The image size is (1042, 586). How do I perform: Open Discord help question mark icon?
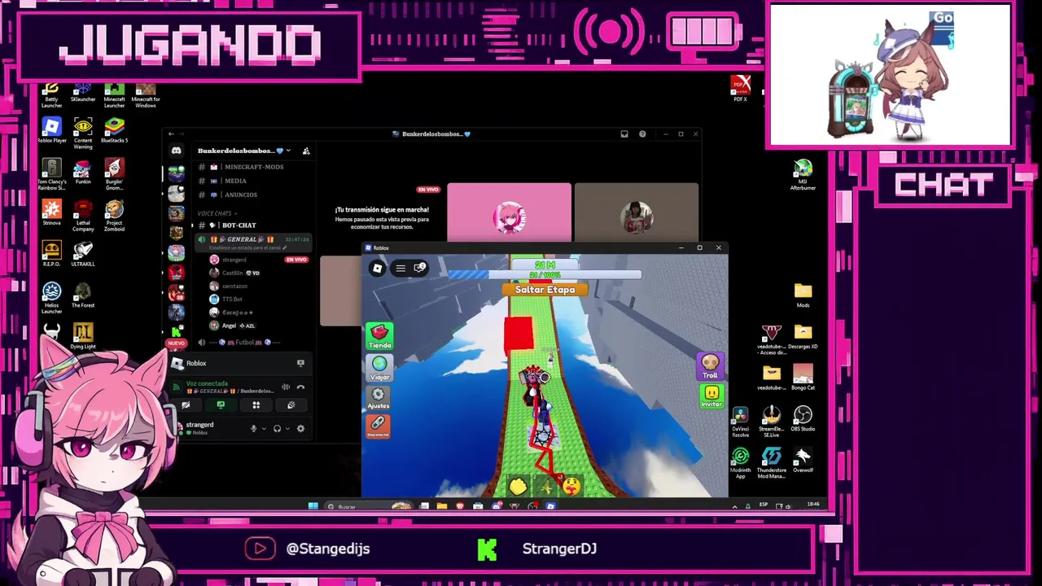[x=642, y=134]
